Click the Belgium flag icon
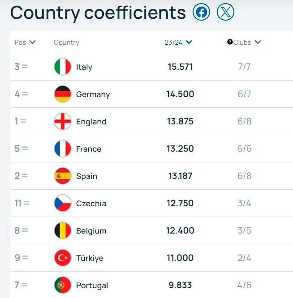 tap(63, 231)
